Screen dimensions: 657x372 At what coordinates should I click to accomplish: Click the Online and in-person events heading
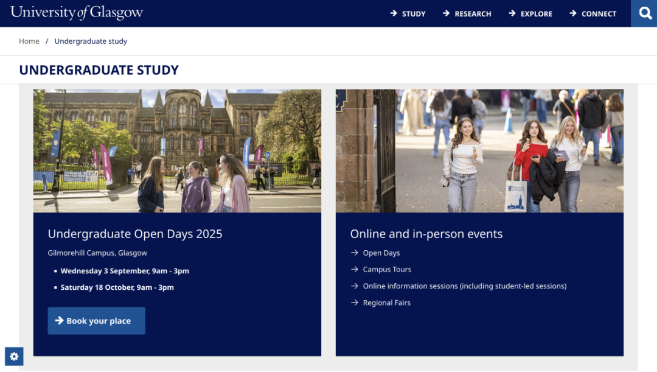(426, 234)
